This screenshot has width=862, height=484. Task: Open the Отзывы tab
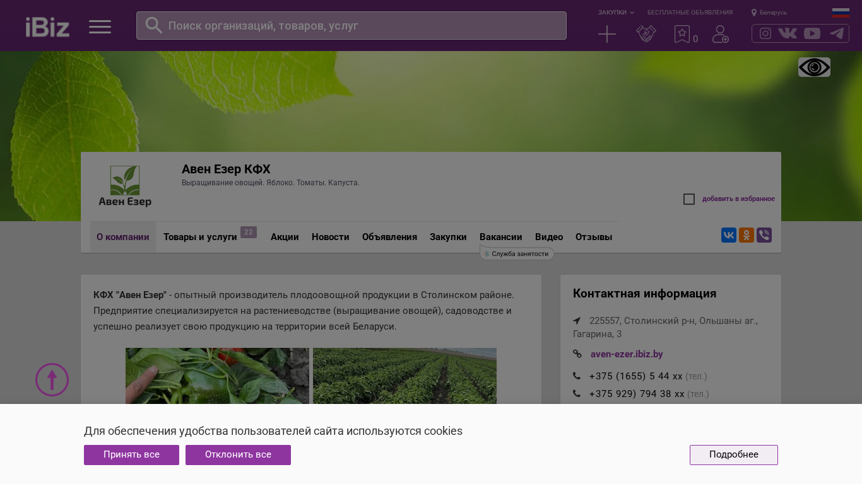coord(594,237)
